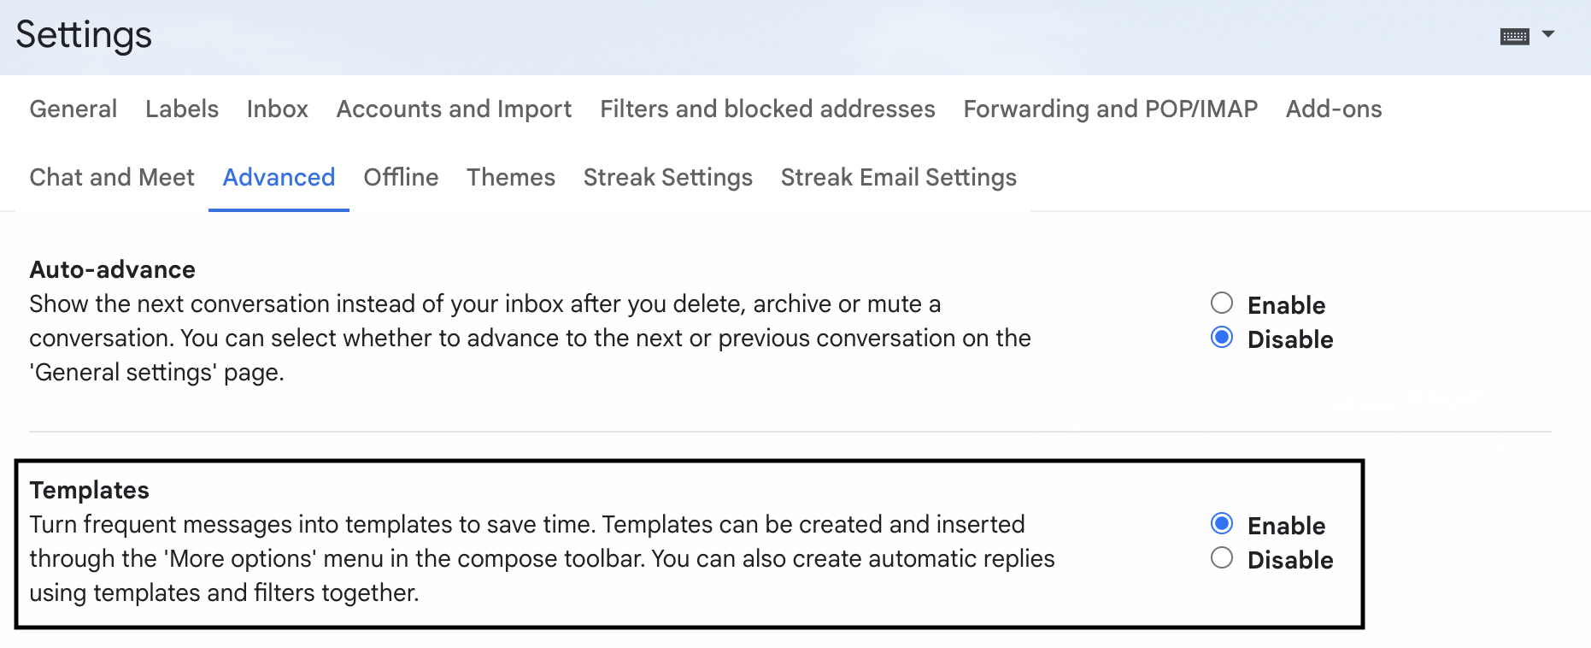The width and height of the screenshot is (1591, 648).
Task: Click the keyboard input tools icon
Action: click(x=1514, y=36)
